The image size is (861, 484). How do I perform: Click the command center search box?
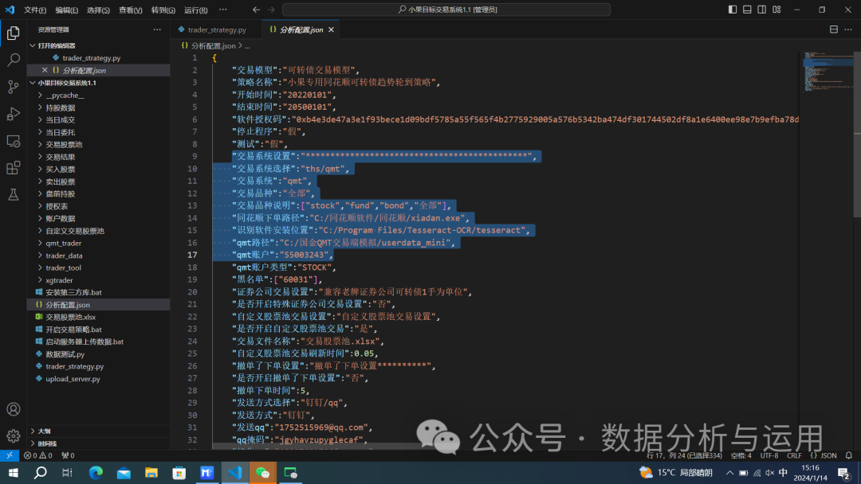click(x=446, y=10)
